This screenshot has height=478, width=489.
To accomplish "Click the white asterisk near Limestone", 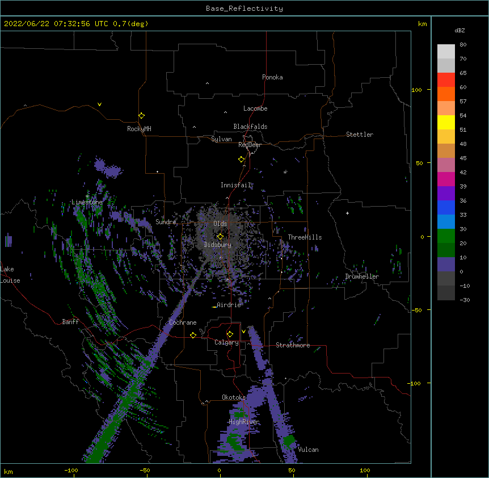I will click(x=87, y=196).
